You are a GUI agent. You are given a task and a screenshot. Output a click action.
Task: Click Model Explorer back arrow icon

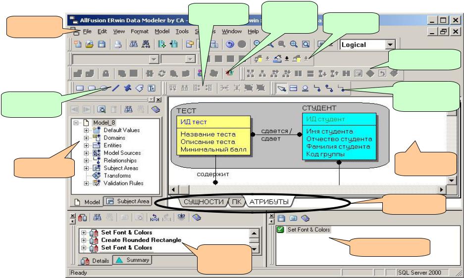[x=75, y=109]
